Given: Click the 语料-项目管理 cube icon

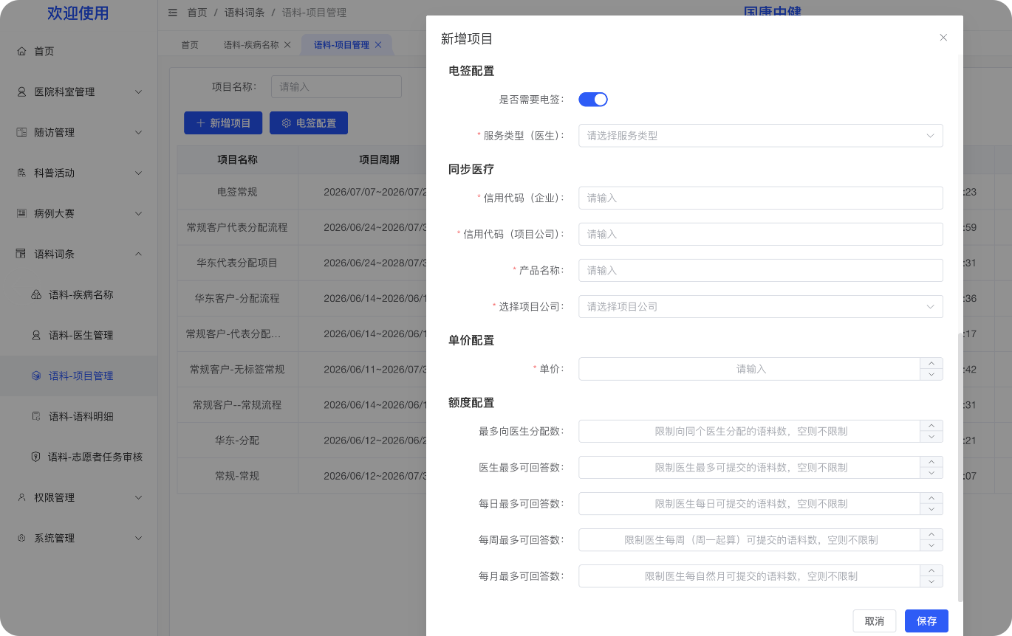Looking at the screenshot, I should pyautogui.click(x=36, y=376).
